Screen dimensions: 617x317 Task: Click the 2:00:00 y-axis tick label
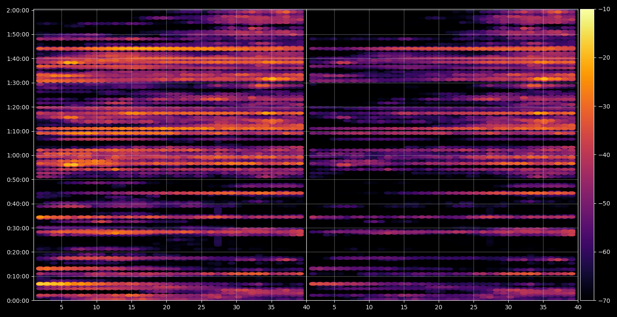18,10
